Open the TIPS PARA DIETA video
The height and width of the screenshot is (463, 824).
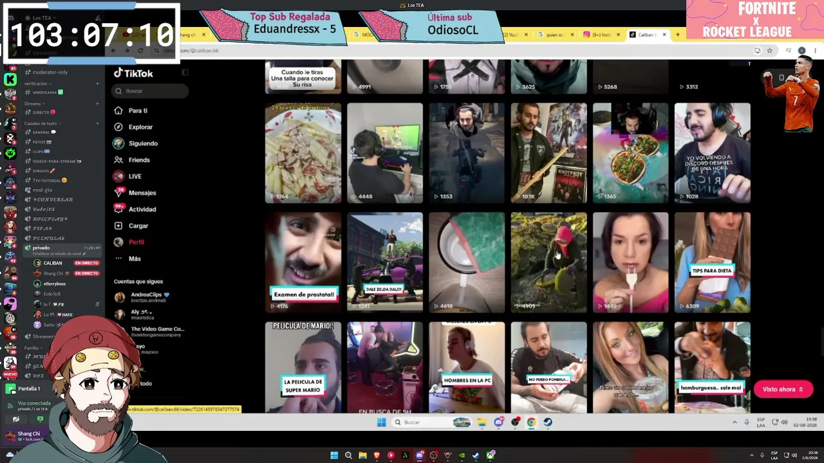click(x=712, y=262)
